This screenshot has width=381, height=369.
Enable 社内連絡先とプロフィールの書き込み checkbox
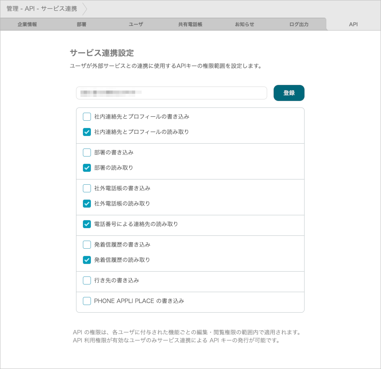(x=87, y=117)
